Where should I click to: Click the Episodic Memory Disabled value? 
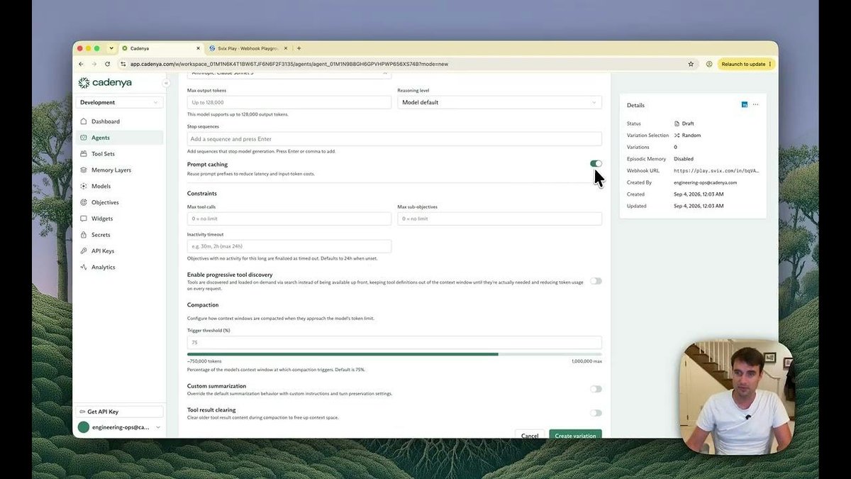point(684,159)
